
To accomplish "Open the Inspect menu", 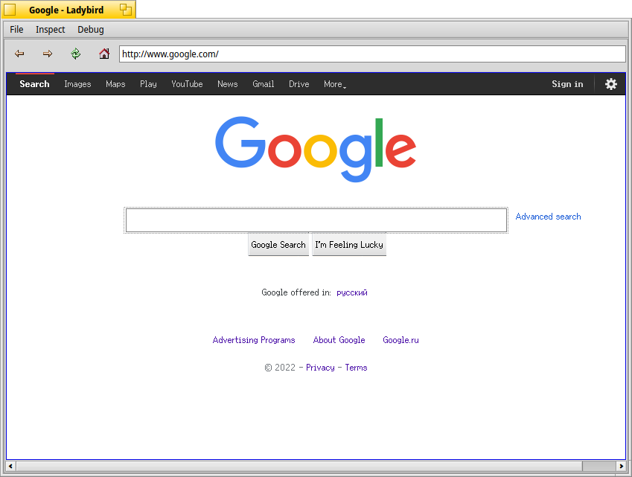I will 51,30.
